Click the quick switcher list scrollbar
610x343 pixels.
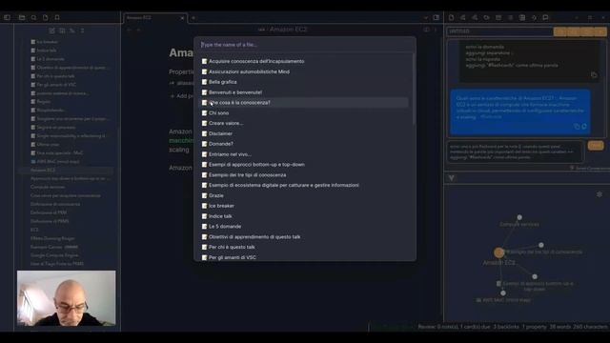(413, 90)
